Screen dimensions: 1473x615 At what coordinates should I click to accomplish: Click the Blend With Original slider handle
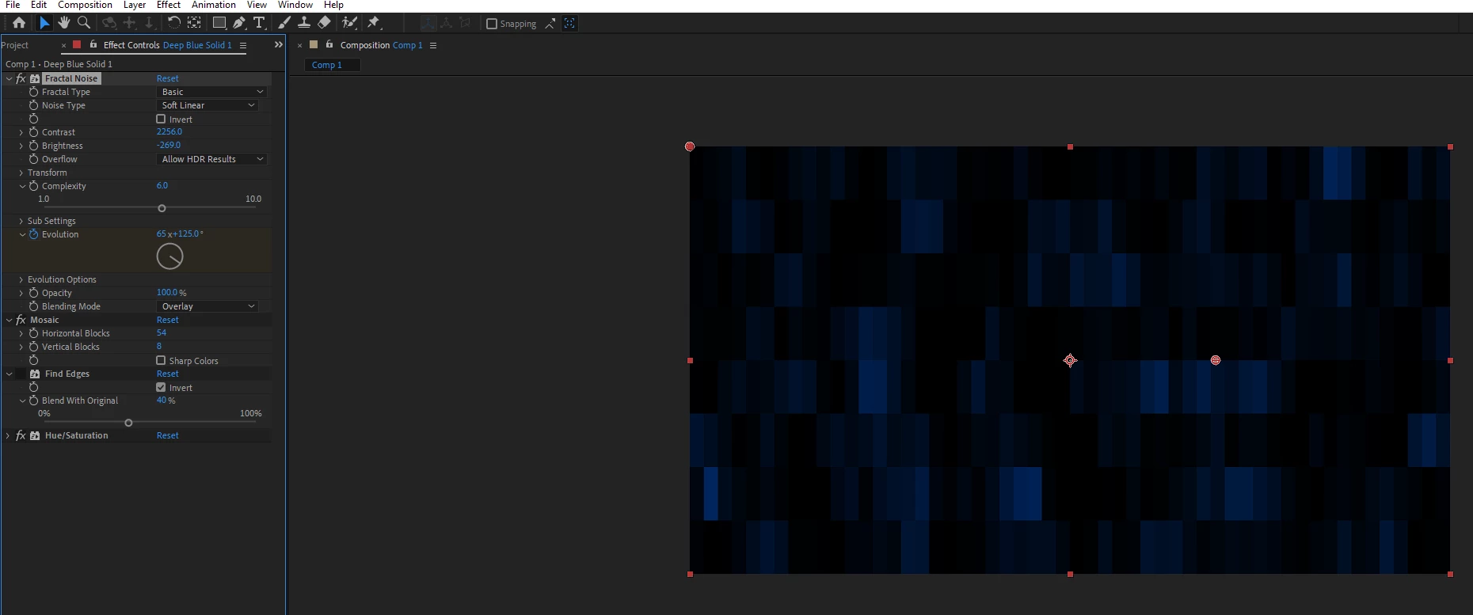(x=128, y=423)
